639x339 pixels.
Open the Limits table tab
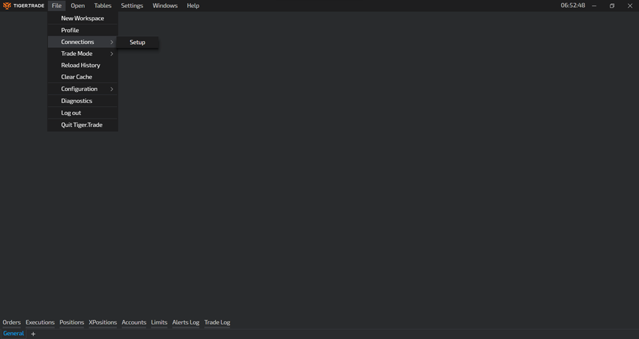coord(159,323)
